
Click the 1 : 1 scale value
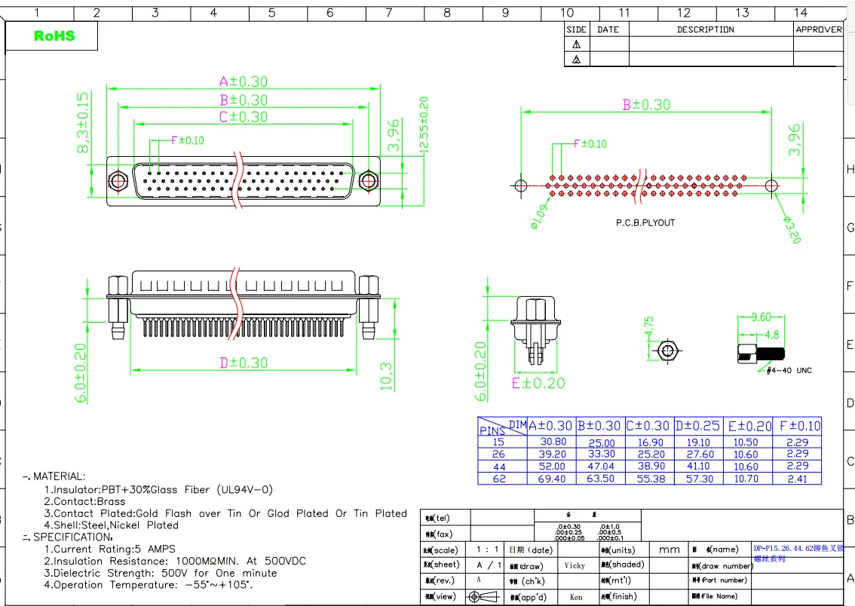pyautogui.click(x=488, y=550)
